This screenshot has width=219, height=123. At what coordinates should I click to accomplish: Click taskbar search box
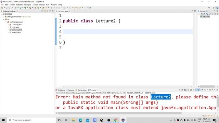pyautogui.click(x=31, y=120)
